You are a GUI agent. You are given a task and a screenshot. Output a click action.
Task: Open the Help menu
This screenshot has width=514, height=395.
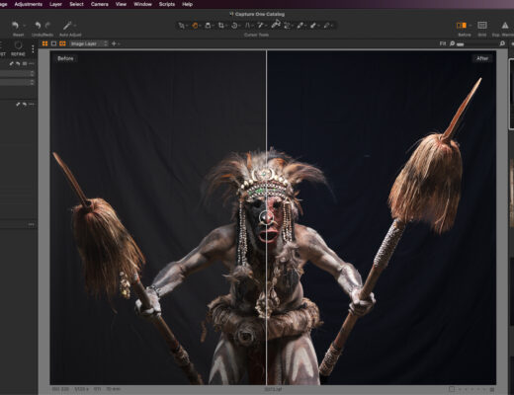click(187, 4)
